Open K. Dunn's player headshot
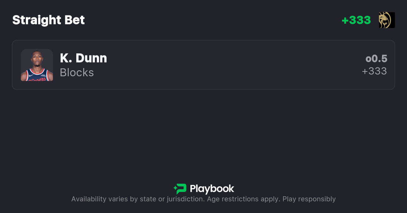 tap(37, 65)
